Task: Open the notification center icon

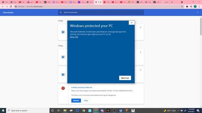Action: click(198, 110)
